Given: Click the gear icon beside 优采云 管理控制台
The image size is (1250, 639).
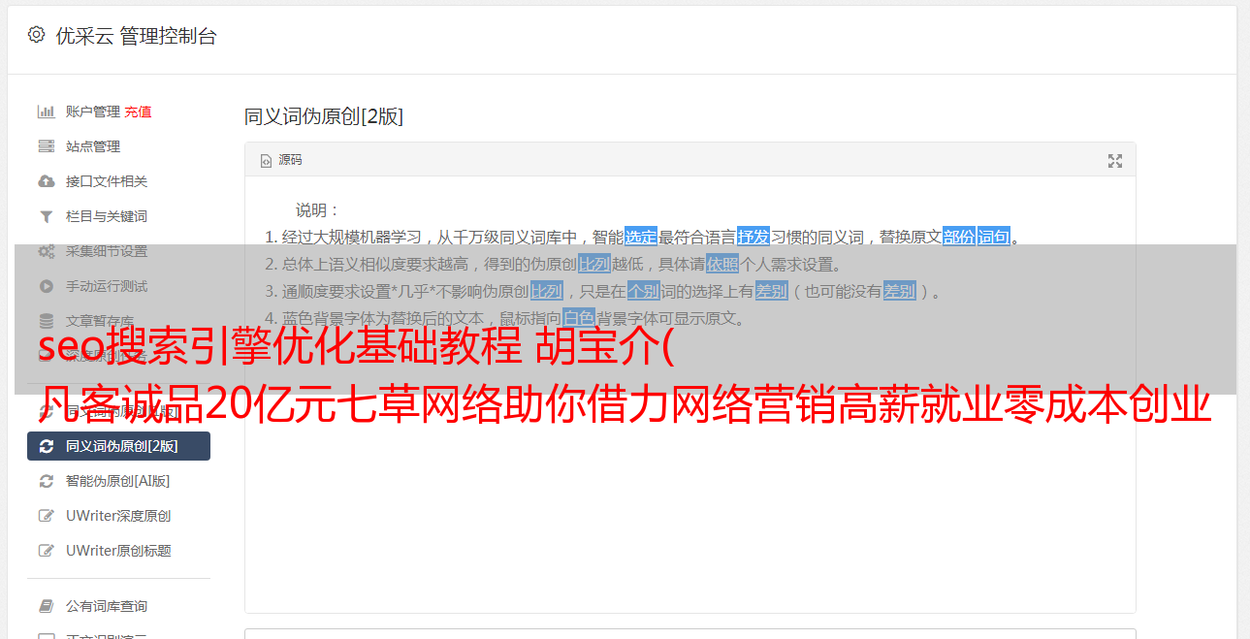Looking at the screenshot, I should [36, 35].
